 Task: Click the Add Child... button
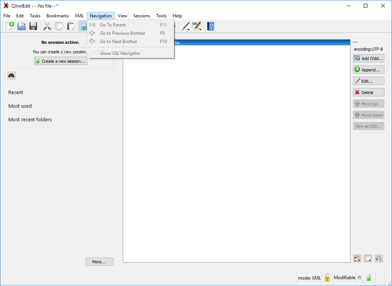pos(369,59)
